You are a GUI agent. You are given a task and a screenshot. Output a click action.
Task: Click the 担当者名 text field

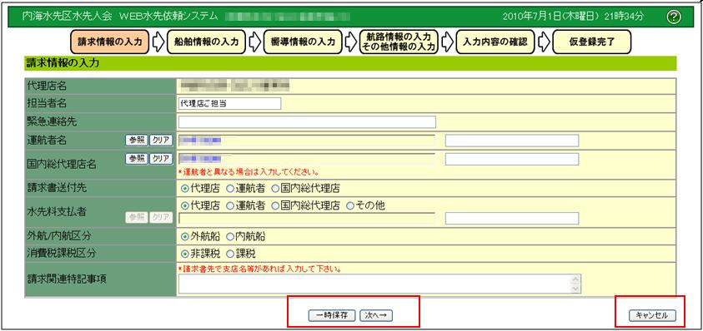pos(229,103)
